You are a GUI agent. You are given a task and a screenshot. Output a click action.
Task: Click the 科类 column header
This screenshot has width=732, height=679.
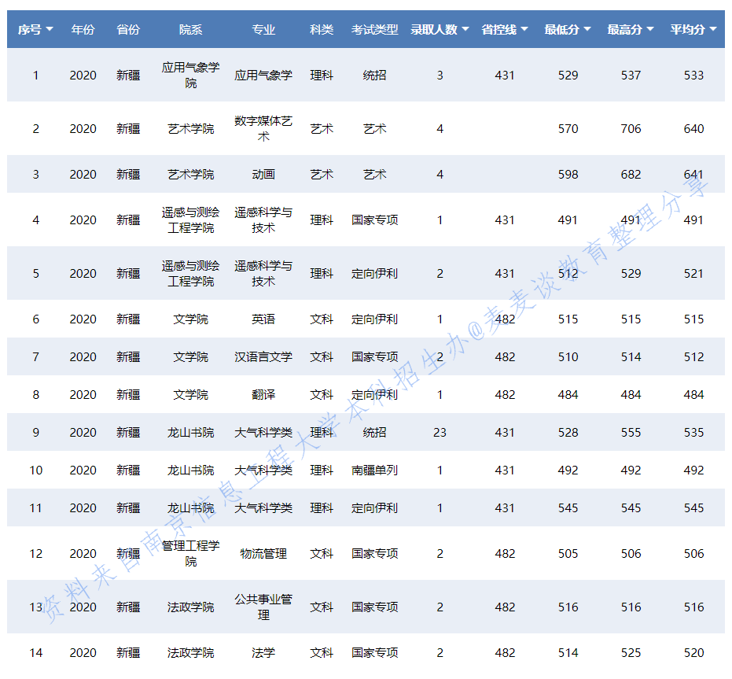(322, 29)
